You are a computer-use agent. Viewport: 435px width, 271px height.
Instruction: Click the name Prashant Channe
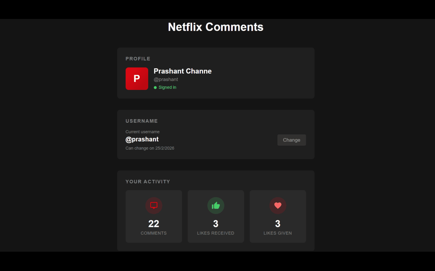point(182,71)
